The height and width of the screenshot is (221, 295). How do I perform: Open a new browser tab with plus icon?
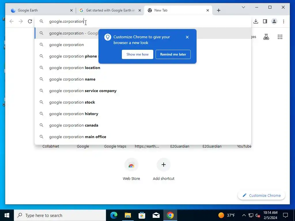tap(218, 10)
